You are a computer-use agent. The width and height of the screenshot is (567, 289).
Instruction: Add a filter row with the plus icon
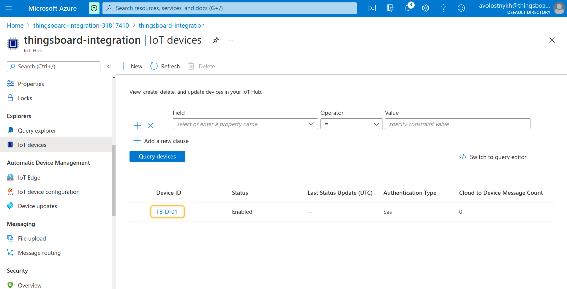click(137, 125)
